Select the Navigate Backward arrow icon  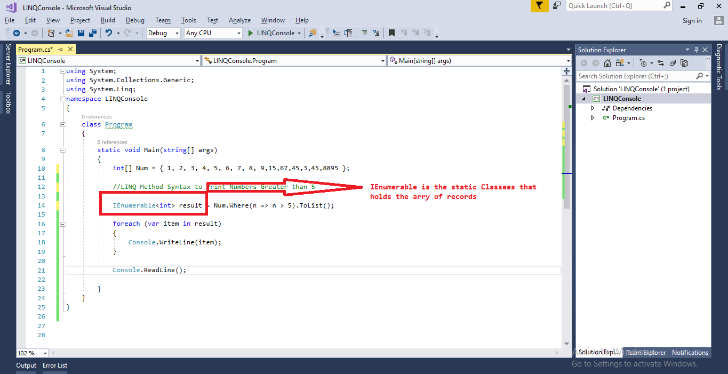[17, 33]
